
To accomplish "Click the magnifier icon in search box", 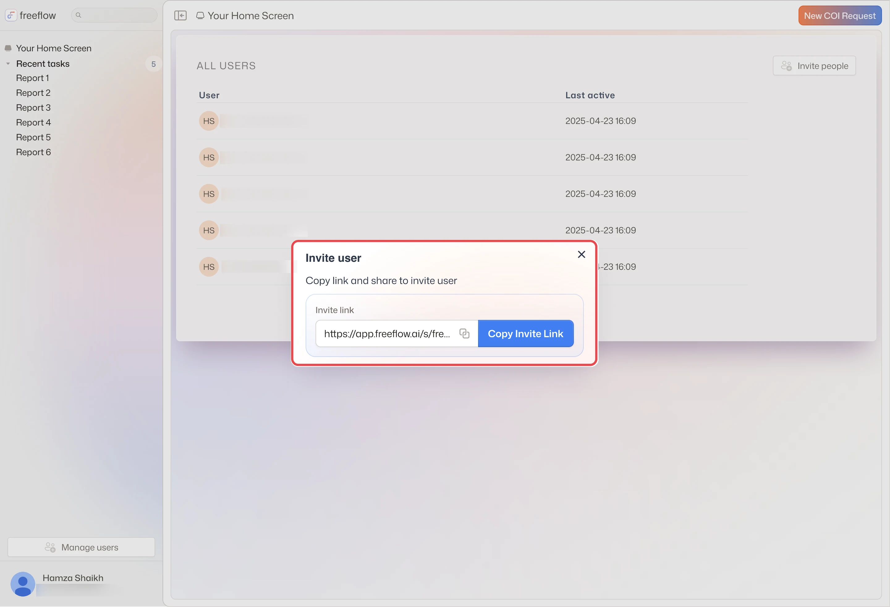I will [x=78, y=15].
